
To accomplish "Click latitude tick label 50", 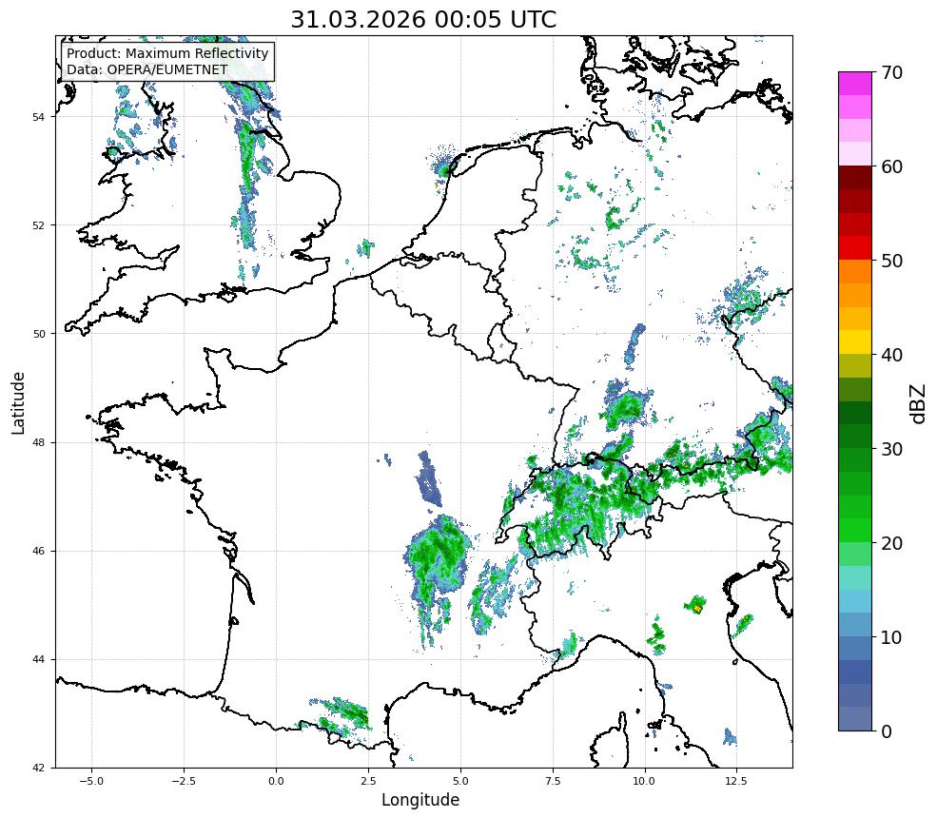I will (x=38, y=334).
